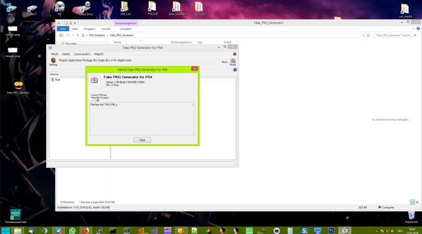Click the scroll-up arrow in the credits box

coord(193,105)
